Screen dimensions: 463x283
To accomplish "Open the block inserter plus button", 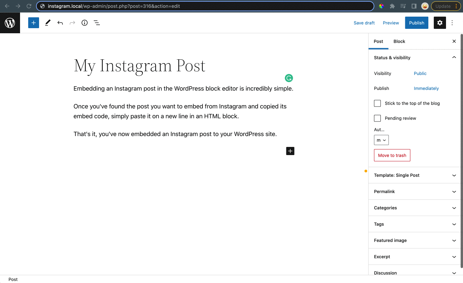I will [x=34, y=23].
